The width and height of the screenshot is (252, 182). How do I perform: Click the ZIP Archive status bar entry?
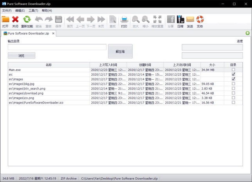point(69,178)
